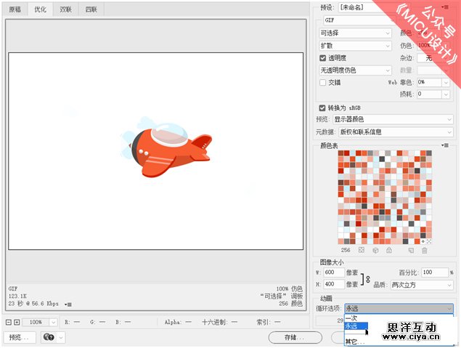Uncheck the 转换为 sRGB checkbox

[323, 107]
